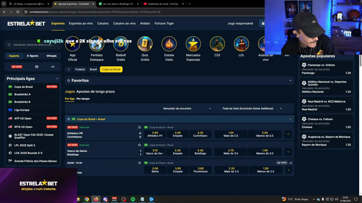Open Chrome from the taskbar
The height and width of the screenshot is (203, 362).
[x=87, y=199]
